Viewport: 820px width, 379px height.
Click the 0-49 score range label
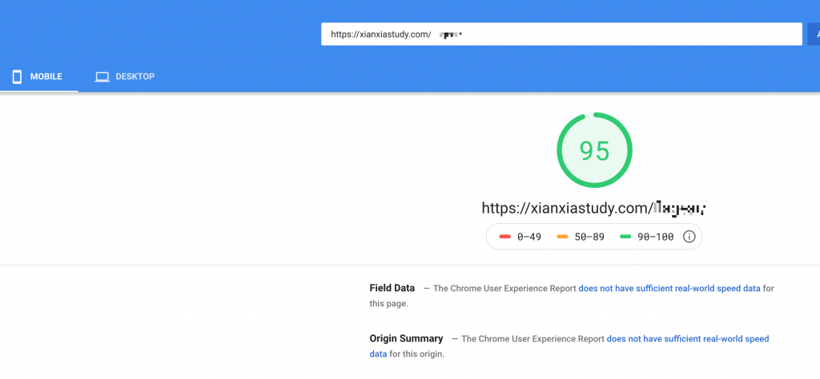[x=528, y=237]
